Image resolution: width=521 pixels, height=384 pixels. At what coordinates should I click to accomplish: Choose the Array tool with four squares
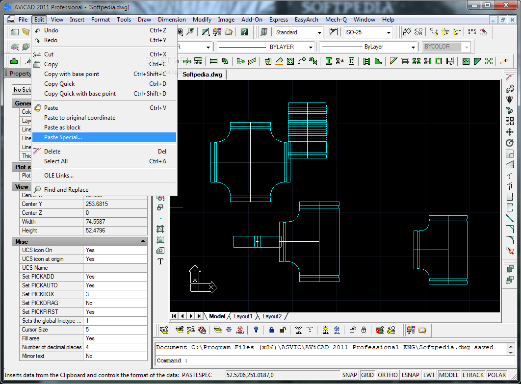tap(509, 121)
